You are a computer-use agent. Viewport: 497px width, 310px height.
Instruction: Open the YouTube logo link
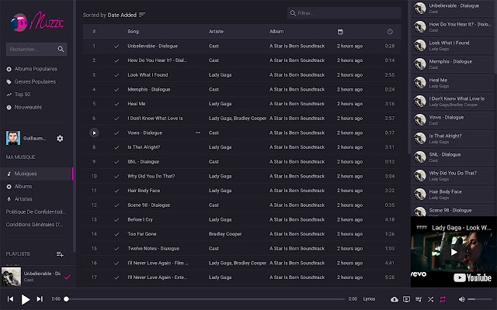(x=473, y=277)
